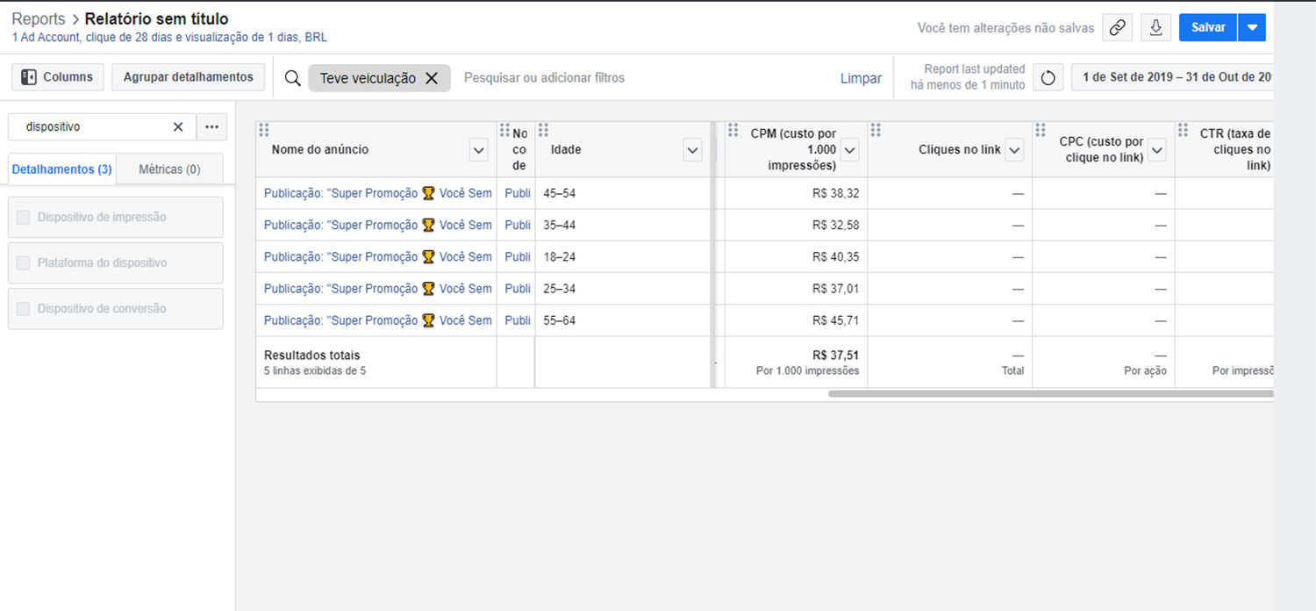1316x611 pixels.
Task: Expand the Idade column dropdown
Action: coord(692,150)
